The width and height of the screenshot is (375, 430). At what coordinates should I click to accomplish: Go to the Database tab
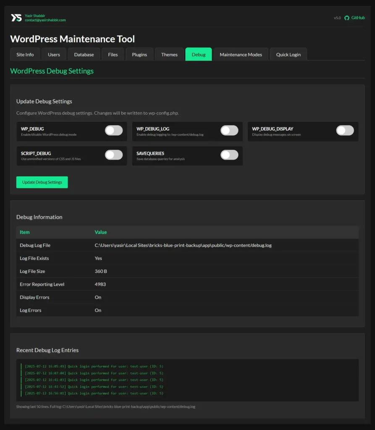(x=84, y=54)
